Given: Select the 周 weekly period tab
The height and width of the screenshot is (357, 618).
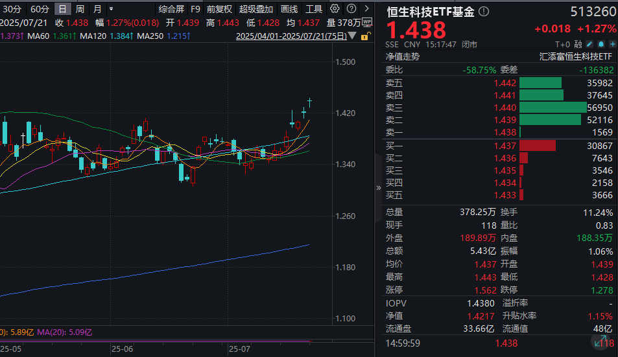Looking at the screenshot, I should pyautogui.click(x=80, y=9).
